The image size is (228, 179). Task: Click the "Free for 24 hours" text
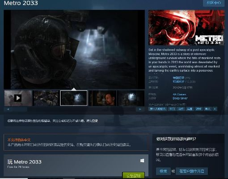(18, 167)
